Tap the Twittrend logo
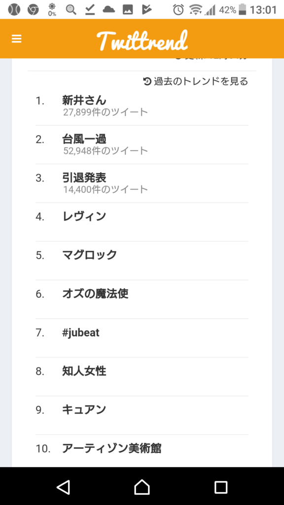This screenshot has width=284, height=505. tap(142, 40)
